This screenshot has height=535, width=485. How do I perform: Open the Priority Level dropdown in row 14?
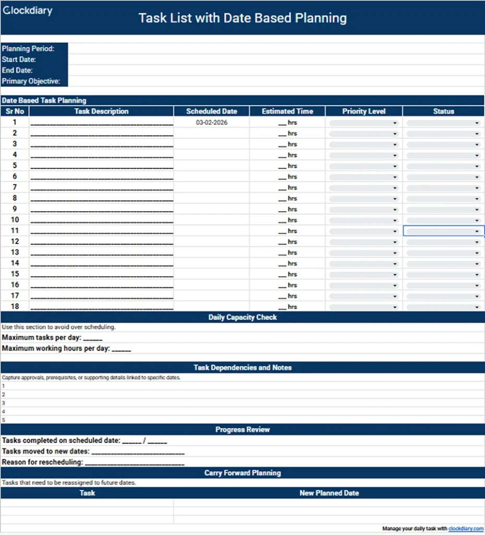(364, 264)
